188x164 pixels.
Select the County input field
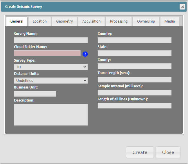(134, 66)
